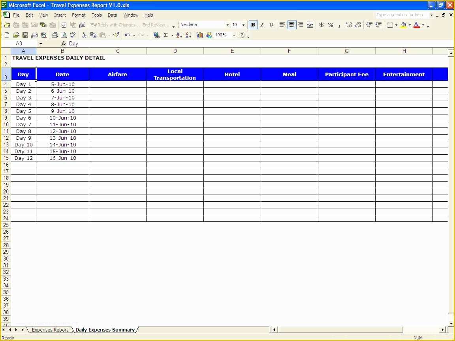Screen dimensions: 455x341
Task: Click Increase Decimal icon
Action: (349, 25)
